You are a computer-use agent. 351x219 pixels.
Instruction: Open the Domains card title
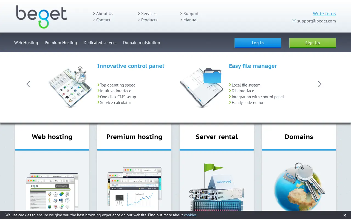click(x=299, y=137)
